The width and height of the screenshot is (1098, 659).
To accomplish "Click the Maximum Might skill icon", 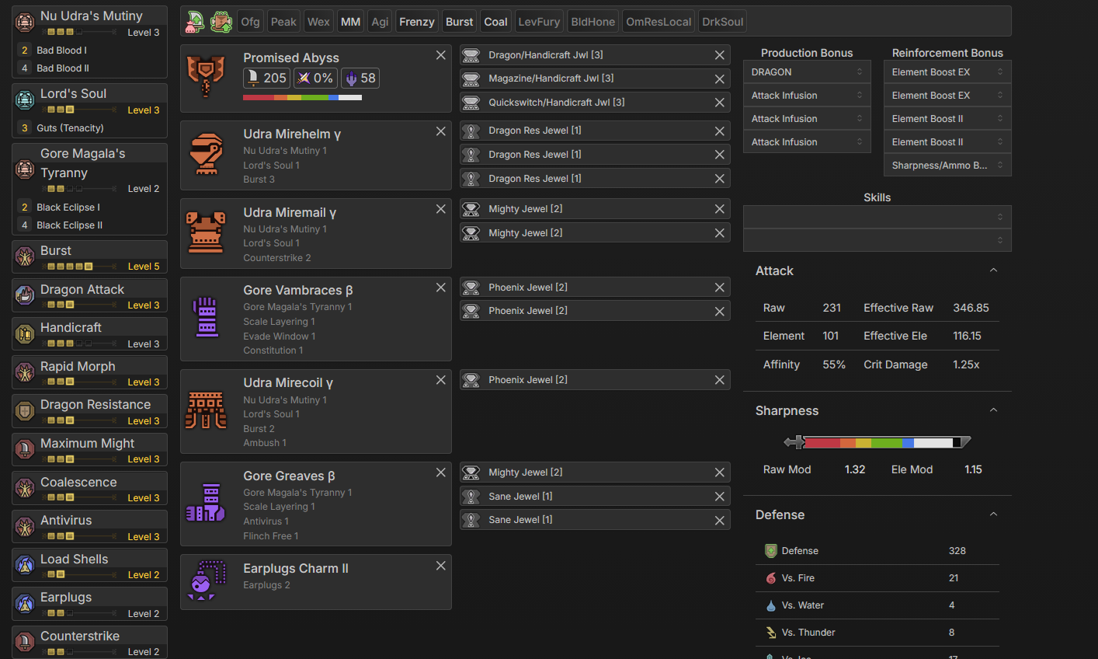I will point(25,449).
